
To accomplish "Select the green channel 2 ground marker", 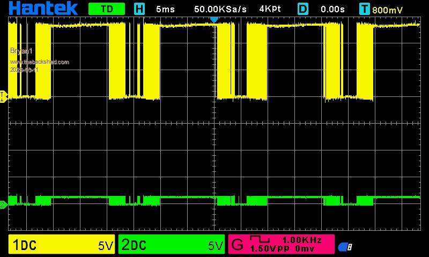I will pos(3,204).
